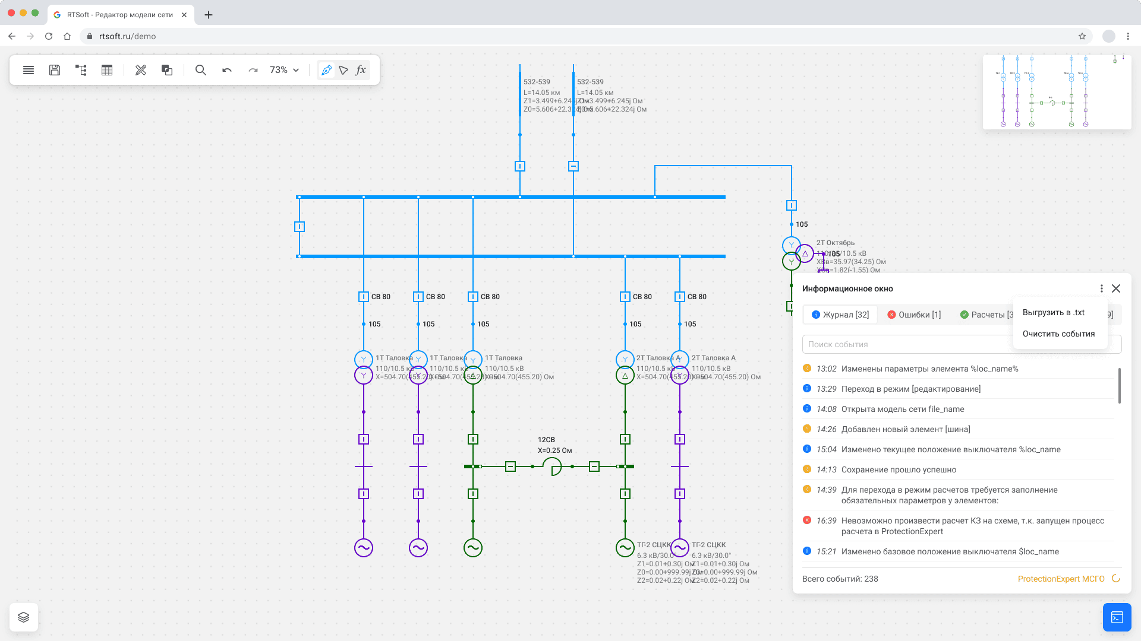
Task: Open the hierarchy tree view icon
Action: [81, 70]
